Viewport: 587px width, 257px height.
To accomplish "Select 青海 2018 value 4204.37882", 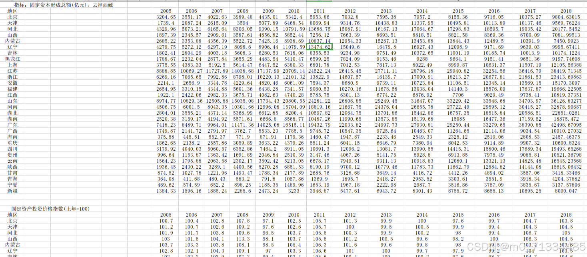I will [566, 179].
